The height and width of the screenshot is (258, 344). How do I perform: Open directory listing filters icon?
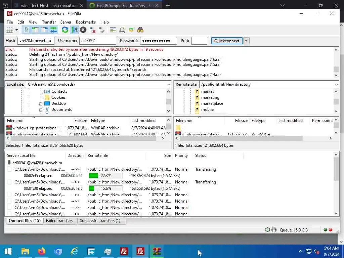[113, 30]
